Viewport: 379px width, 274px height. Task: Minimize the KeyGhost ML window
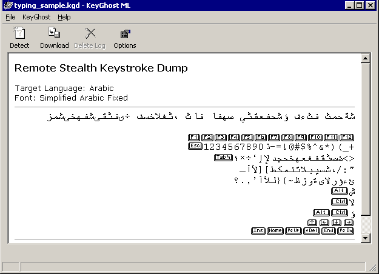[349, 5]
